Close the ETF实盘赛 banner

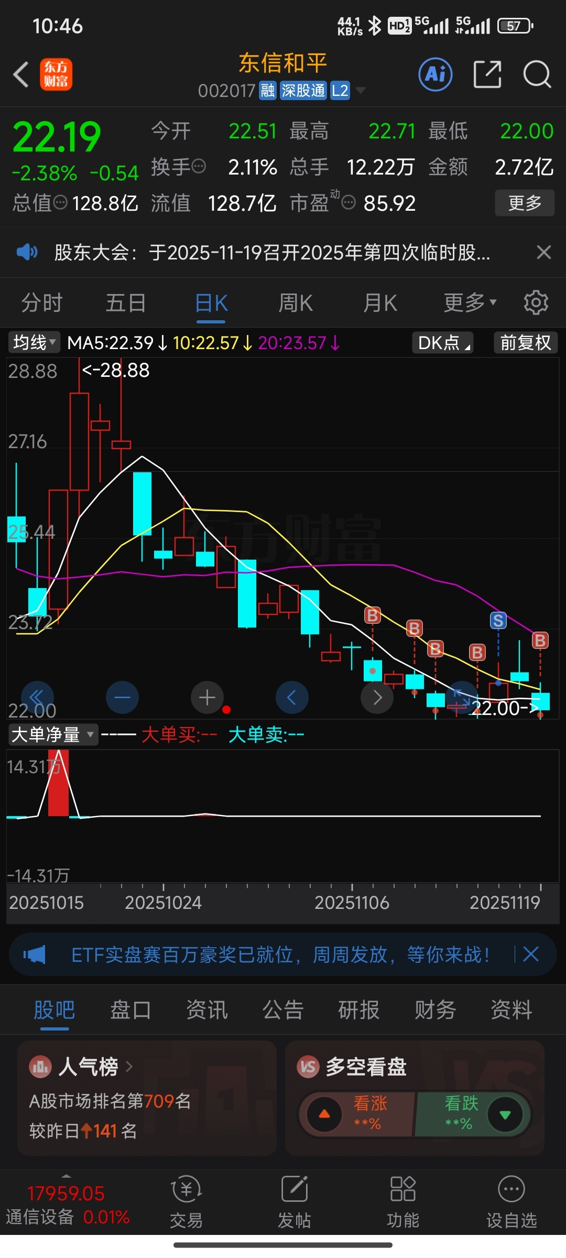click(x=531, y=954)
